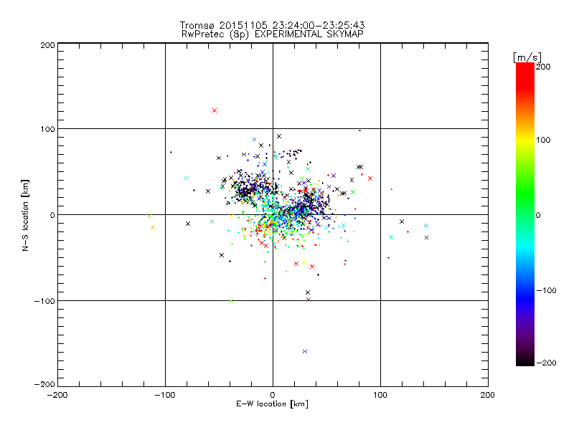Click the E-W axis "100" tick label

coord(380,395)
